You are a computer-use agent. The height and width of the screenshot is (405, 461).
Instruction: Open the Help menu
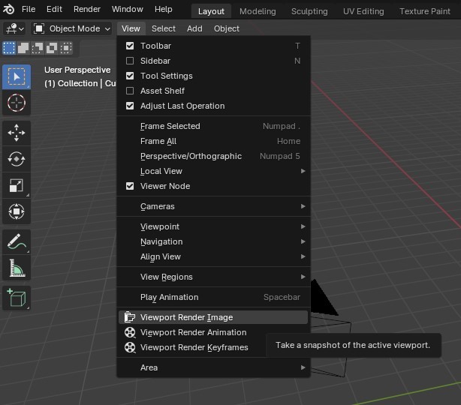tap(164, 10)
